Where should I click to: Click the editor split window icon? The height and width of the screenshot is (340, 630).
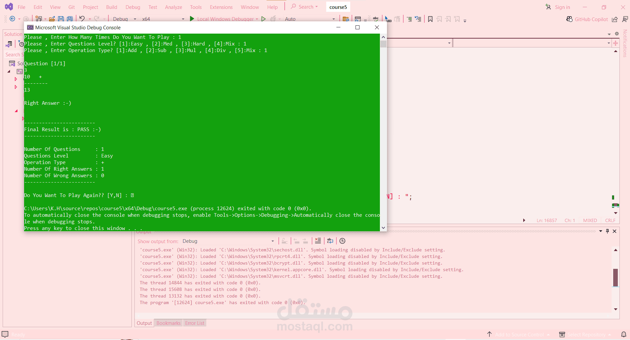coord(615,43)
